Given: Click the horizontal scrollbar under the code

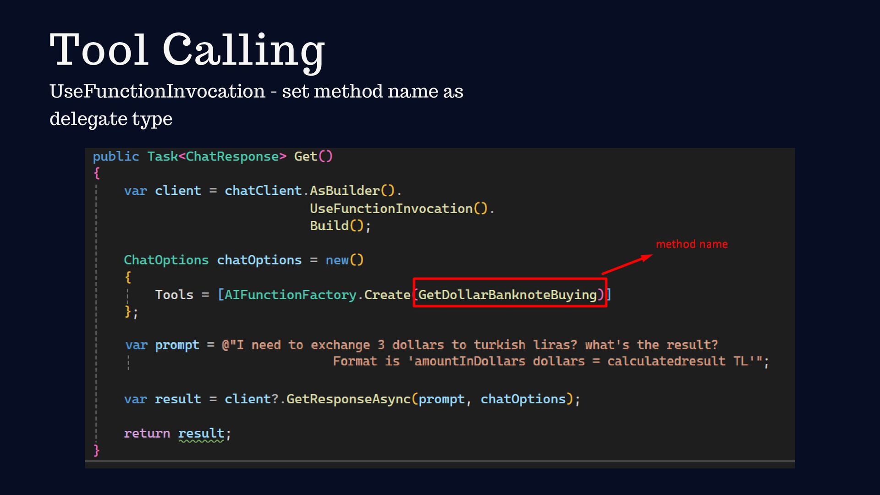Looking at the screenshot, I should [439, 462].
